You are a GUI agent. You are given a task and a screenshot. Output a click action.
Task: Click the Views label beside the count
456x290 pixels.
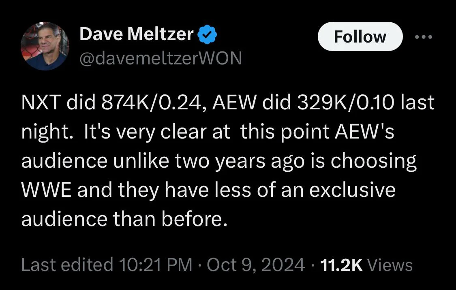pos(390,265)
